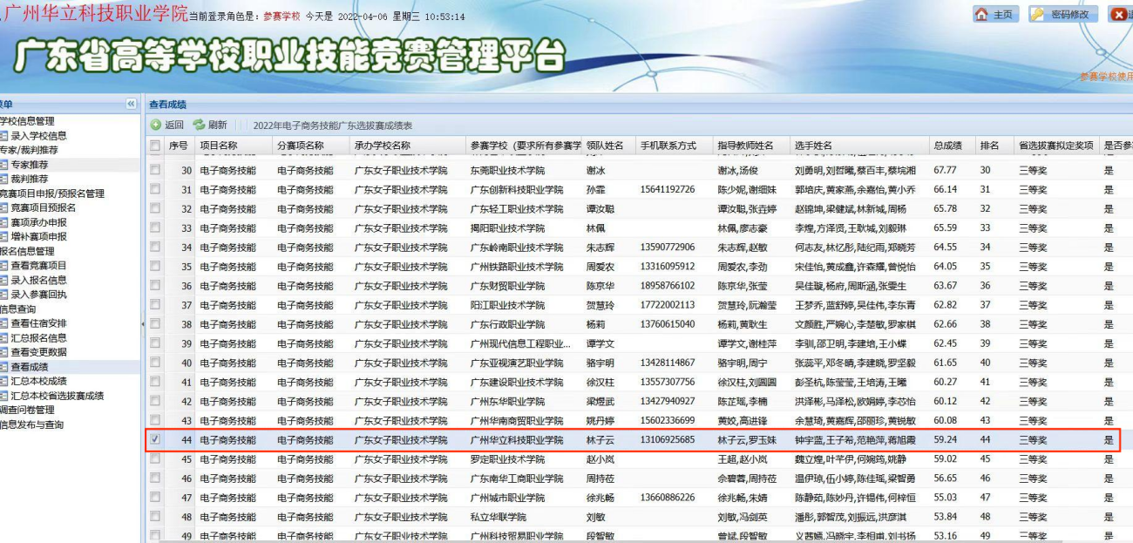The height and width of the screenshot is (543, 1133).
Task: Collapse the left menu with double-arrow icon
Action: coord(132,104)
